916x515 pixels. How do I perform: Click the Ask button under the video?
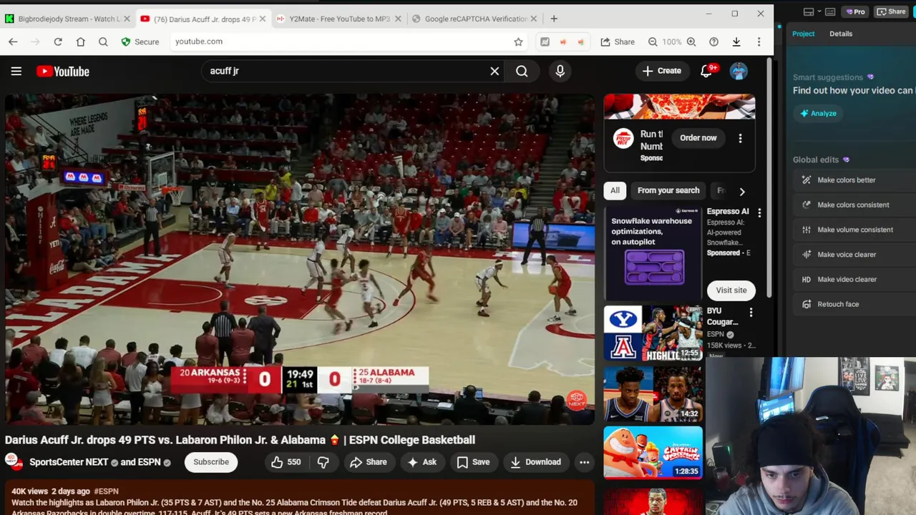click(422, 462)
